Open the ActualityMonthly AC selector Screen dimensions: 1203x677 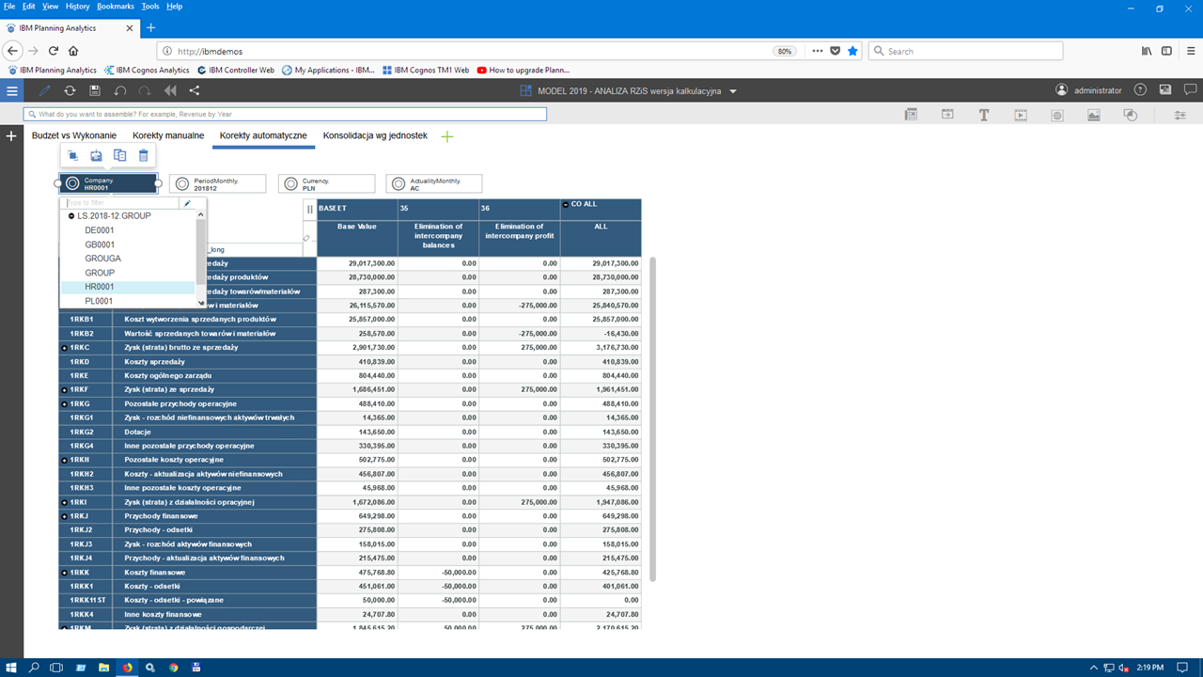pyautogui.click(x=433, y=183)
